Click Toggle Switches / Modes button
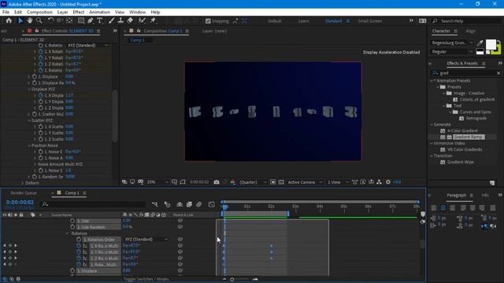The width and height of the screenshot is (504, 283). click(x=146, y=279)
